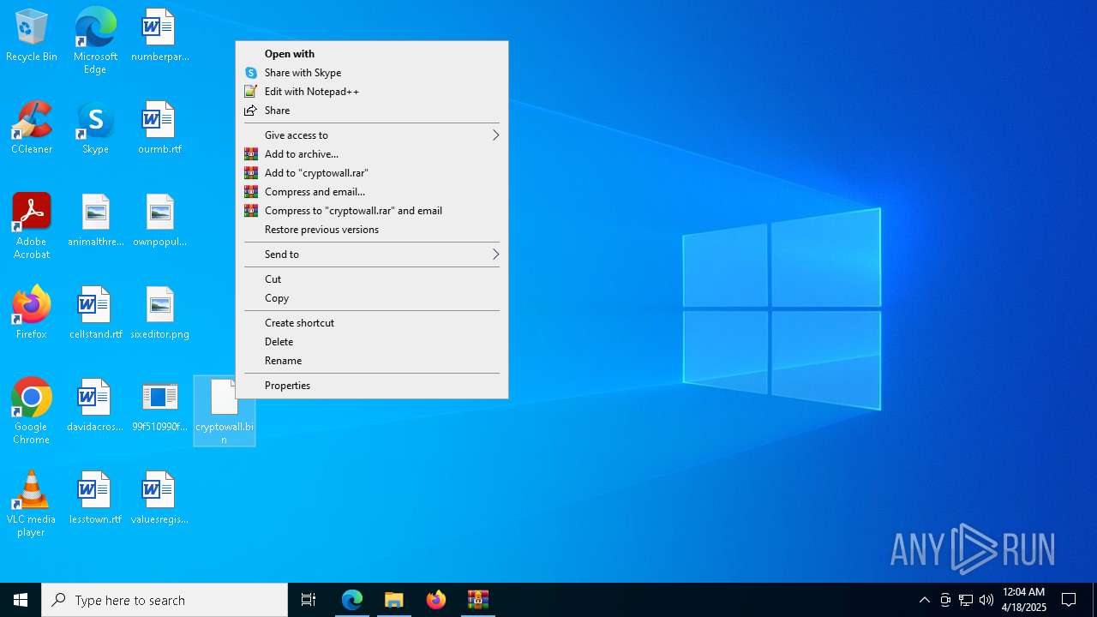1097x617 pixels.
Task: Select the 99f510990f... file icon
Action: (159, 406)
